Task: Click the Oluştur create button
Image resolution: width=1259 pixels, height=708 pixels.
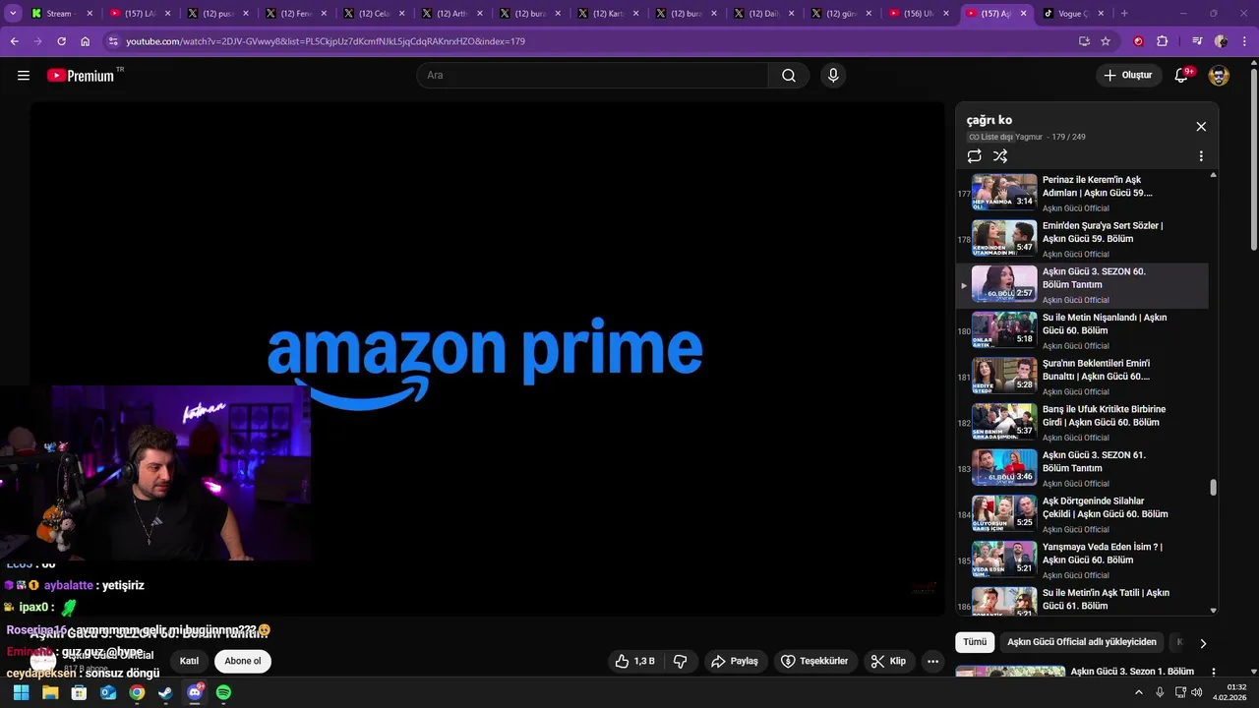Action: 1128,76
